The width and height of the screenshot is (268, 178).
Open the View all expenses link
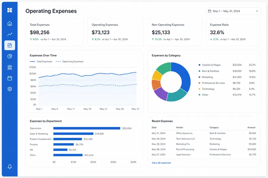(161, 163)
